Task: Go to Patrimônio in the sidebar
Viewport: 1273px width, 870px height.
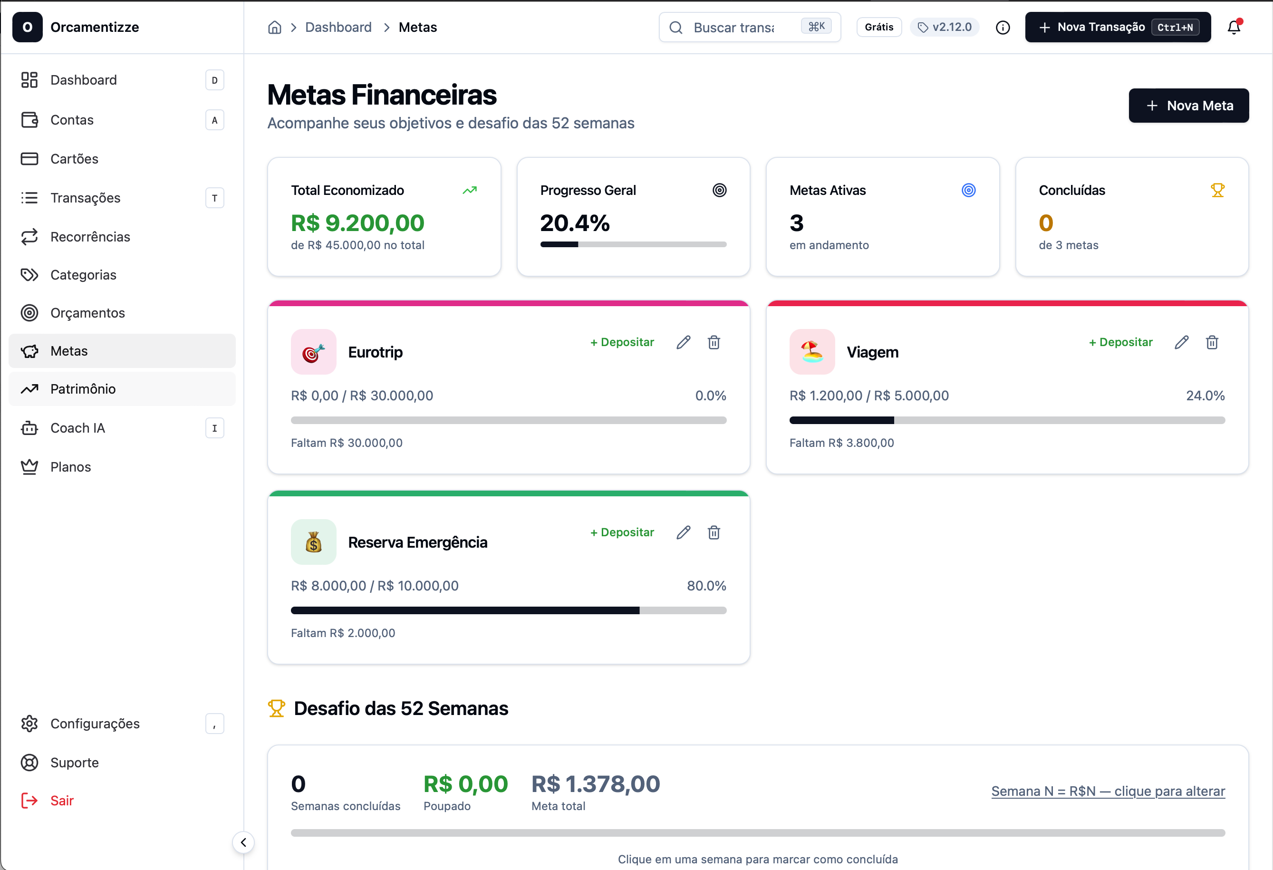Action: point(83,389)
